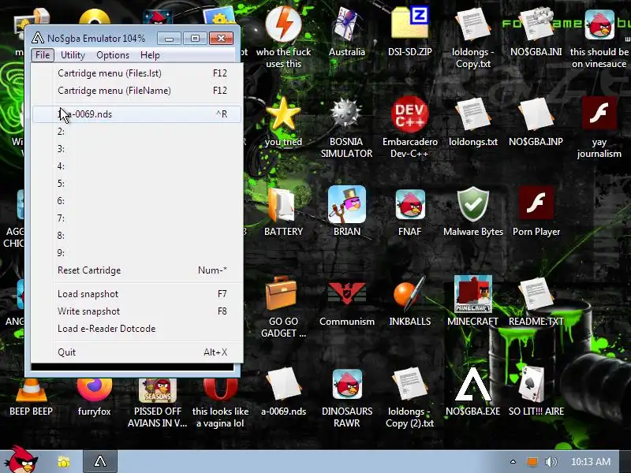This screenshot has width=631, height=473.
Task: Minimize the No$gba Emulator window
Action: coord(169,38)
